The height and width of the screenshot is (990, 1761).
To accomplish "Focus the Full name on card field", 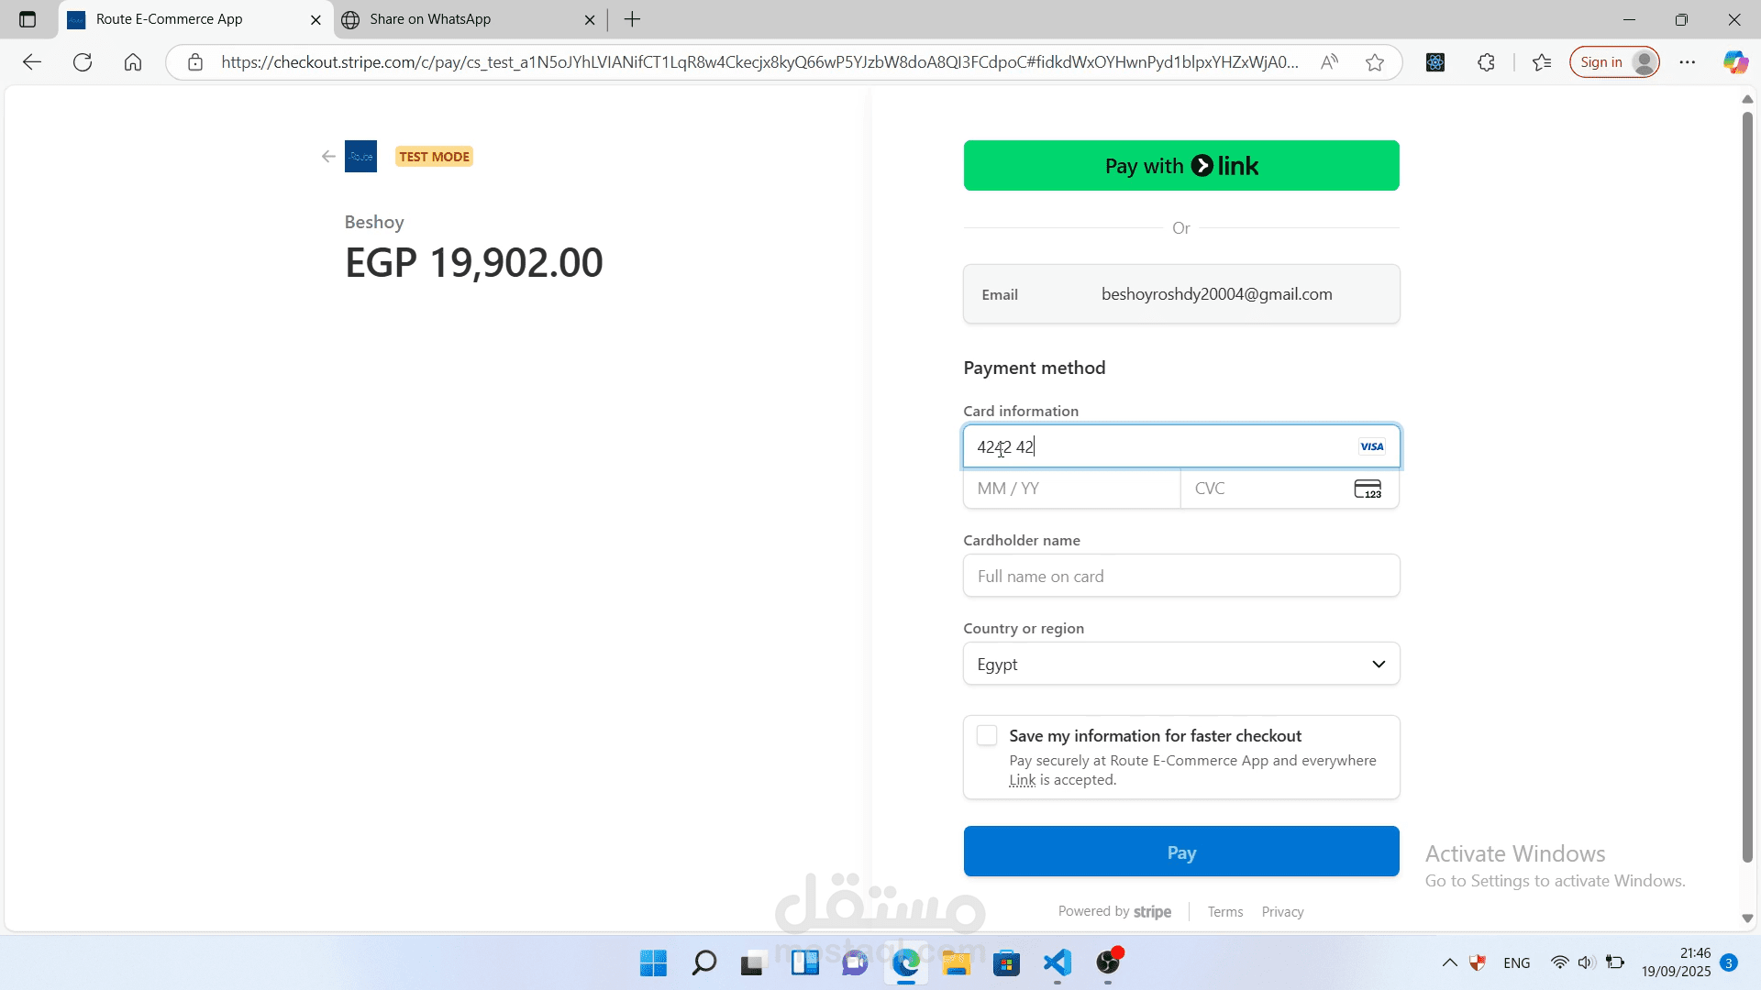I will click(1181, 576).
